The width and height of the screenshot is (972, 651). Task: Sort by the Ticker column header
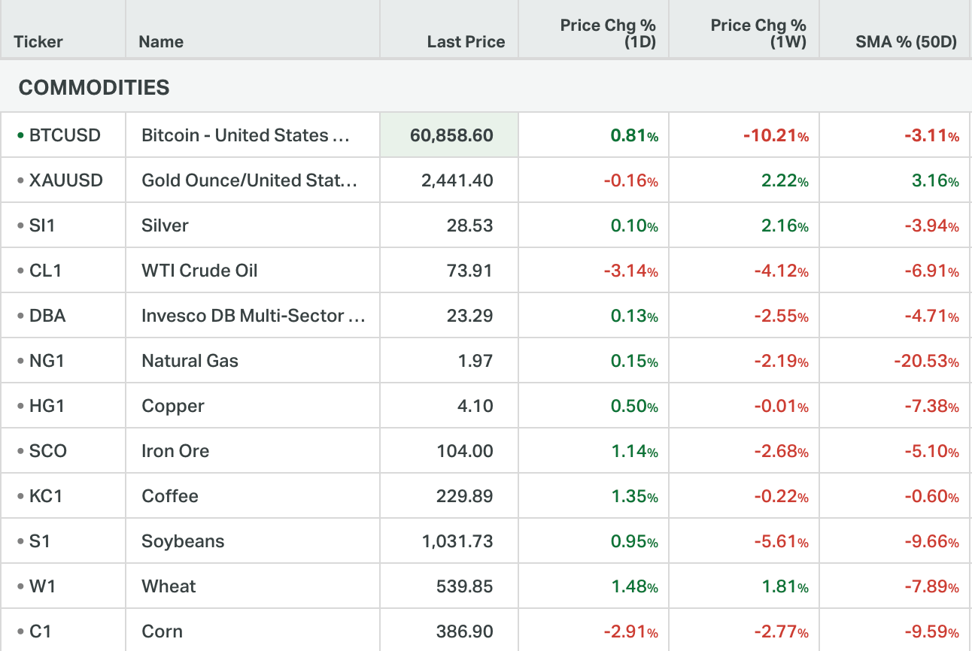(x=38, y=42)
